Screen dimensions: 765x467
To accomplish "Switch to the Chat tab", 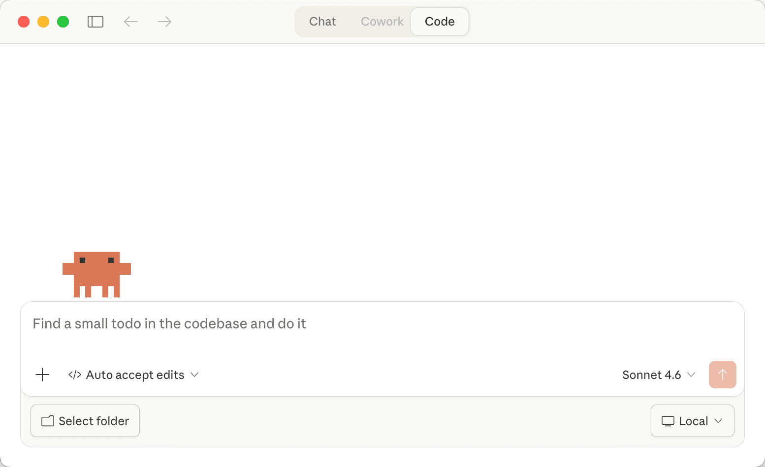I will pos(322,22).
